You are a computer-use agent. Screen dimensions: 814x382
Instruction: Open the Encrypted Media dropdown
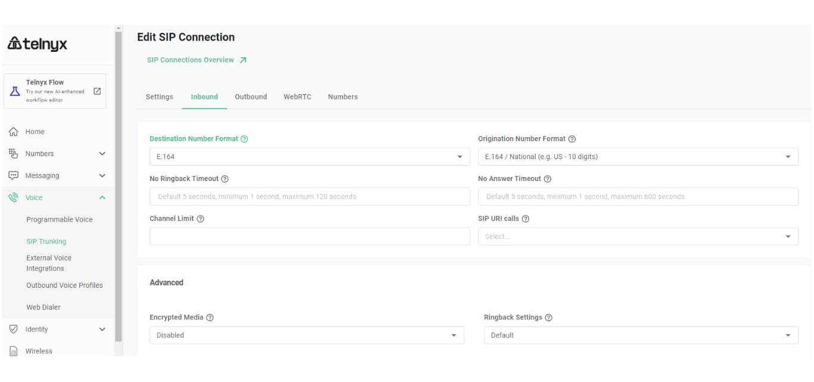pyautogui.click(x=306, y=336)
